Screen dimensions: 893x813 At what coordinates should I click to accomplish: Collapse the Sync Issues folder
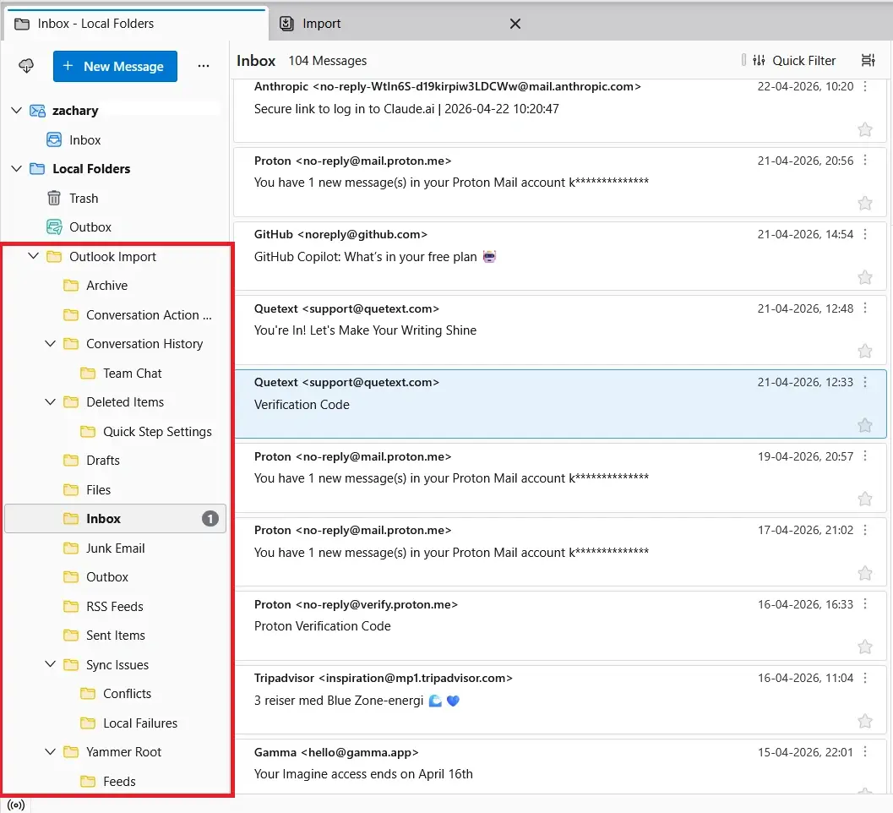click(x=50, y=664)
